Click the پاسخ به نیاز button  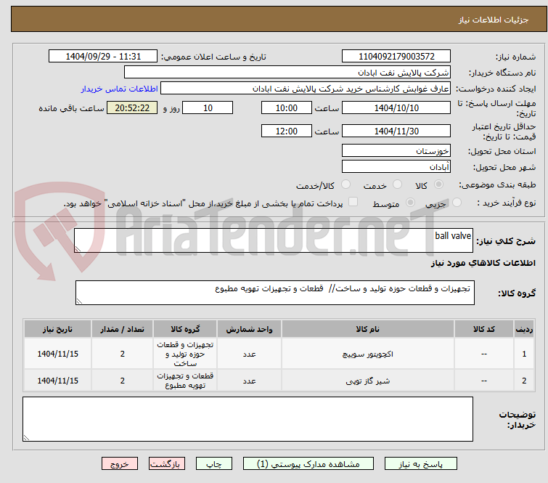(x=420, y=464)
